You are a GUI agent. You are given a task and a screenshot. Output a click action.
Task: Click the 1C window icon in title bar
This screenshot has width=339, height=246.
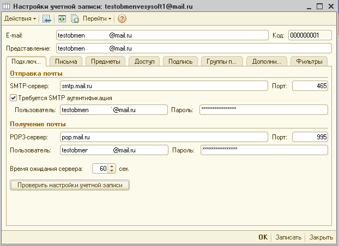[x=6, y=6]
